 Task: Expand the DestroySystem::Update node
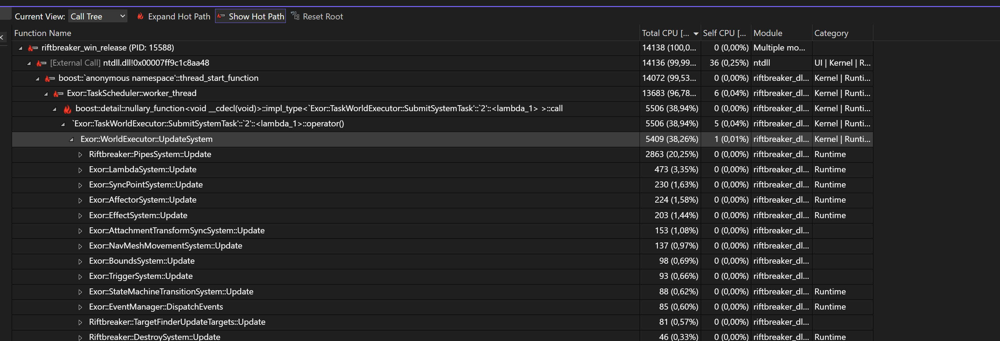point(80,337)
